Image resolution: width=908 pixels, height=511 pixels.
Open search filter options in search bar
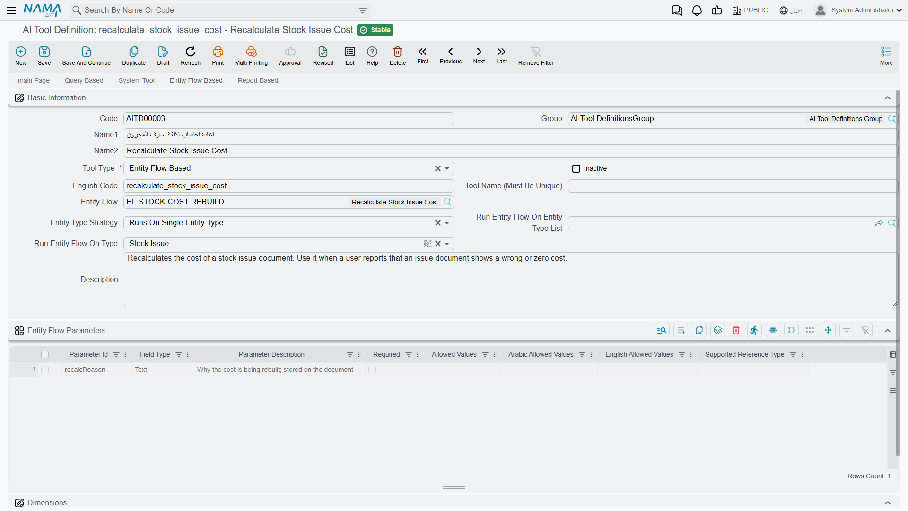(x=363, y=10)
